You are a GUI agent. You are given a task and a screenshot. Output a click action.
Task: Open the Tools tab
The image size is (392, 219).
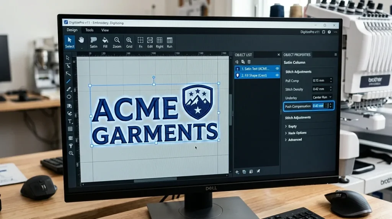(89, 30)
